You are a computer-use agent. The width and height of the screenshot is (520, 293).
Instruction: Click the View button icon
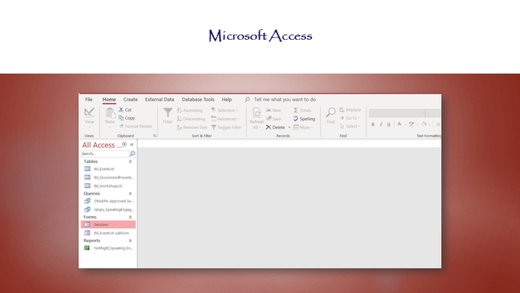point(89,113)
